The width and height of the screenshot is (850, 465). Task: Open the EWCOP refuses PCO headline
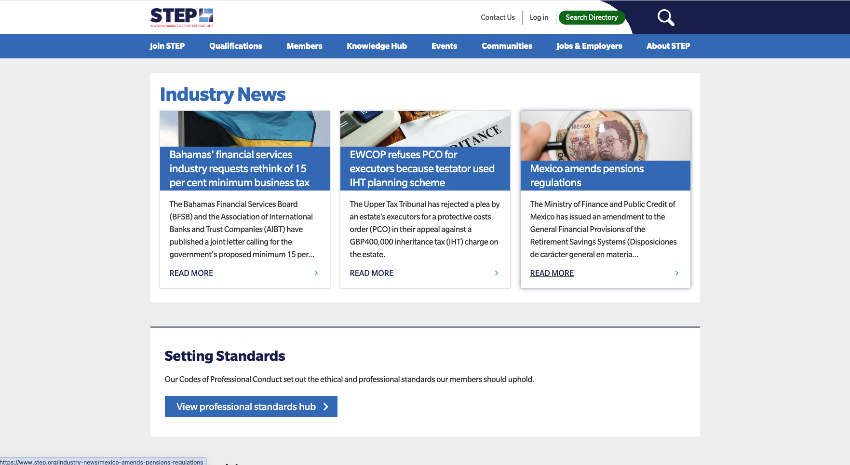point(422,168)
